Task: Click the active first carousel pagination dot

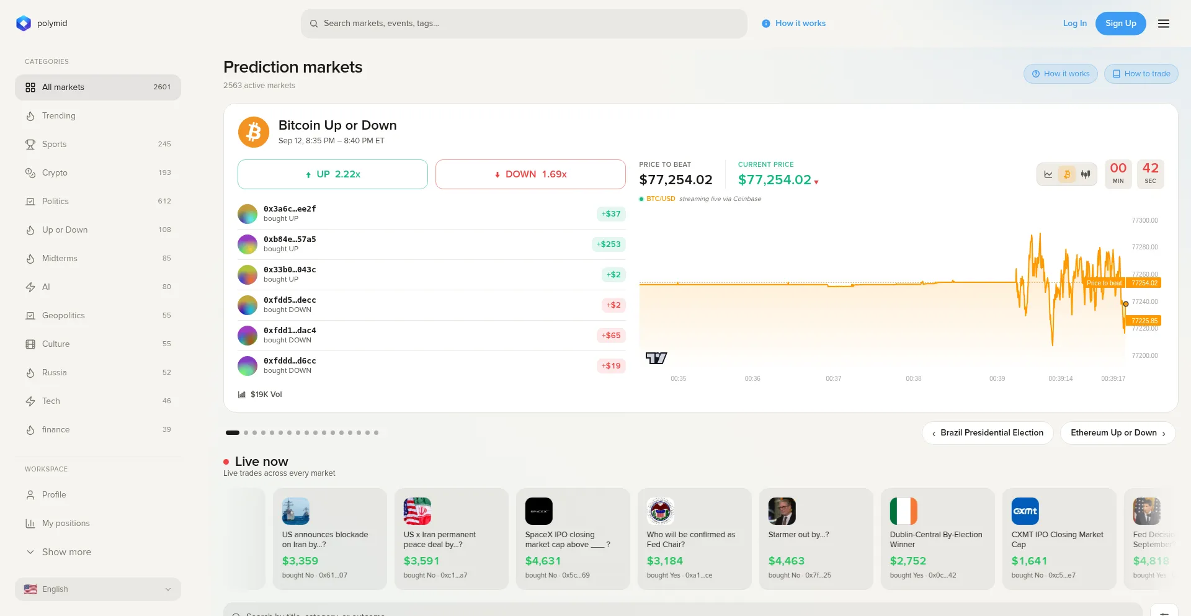Action: click(233, 433)
